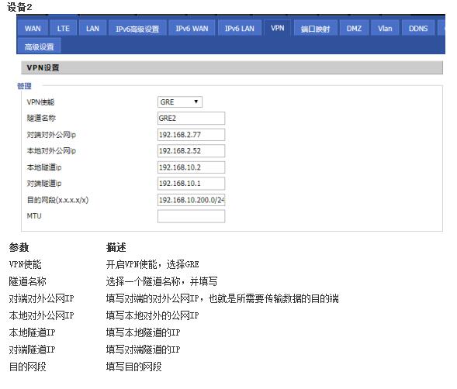Viewport: 457px width, 389px height.
Task: Click description 开启VPN使能，选择GRE
Action: pyautogui.click(x=152, y=264)
